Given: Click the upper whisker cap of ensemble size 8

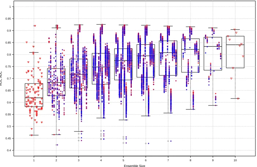Looking at the screenshot, I should point(190,27).
